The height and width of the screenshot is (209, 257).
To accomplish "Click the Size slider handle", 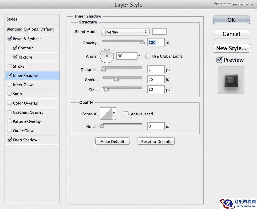I will click(106, 89).
